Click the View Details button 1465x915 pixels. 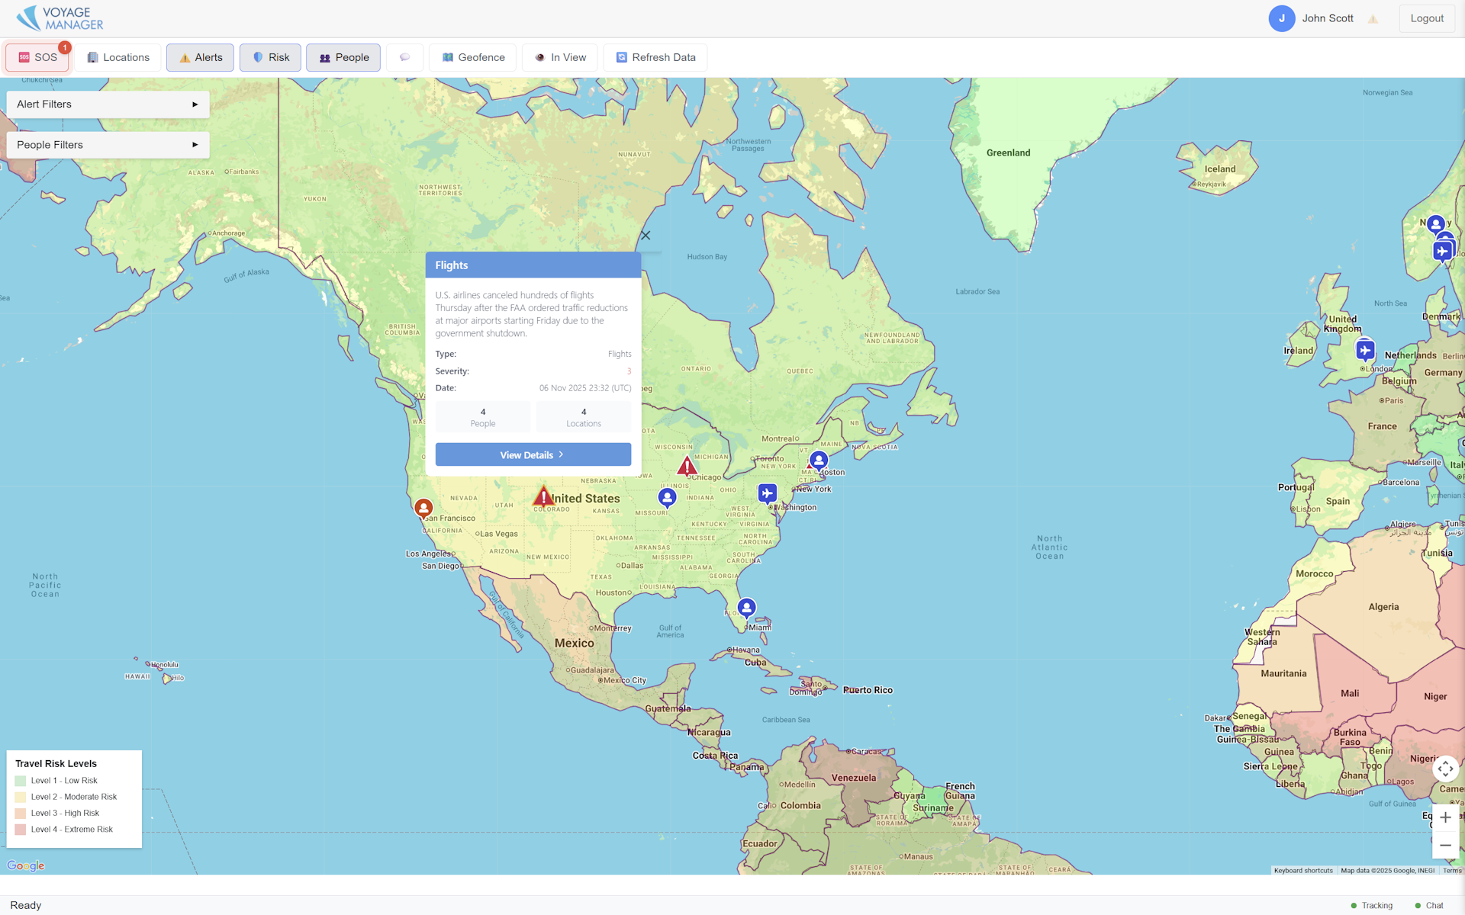tap(533, 454)
